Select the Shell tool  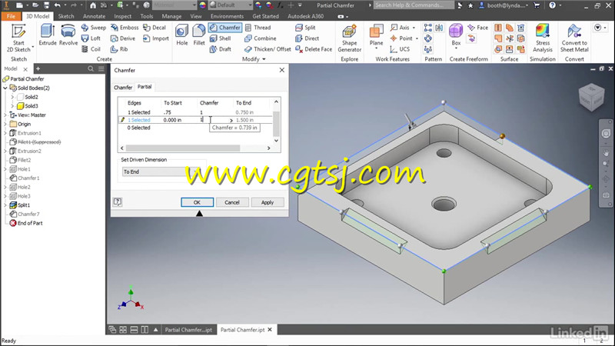coord(220,38)
